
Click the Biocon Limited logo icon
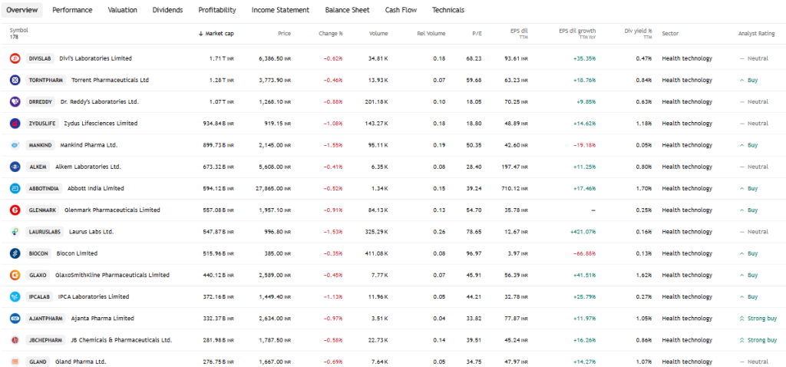15,253
